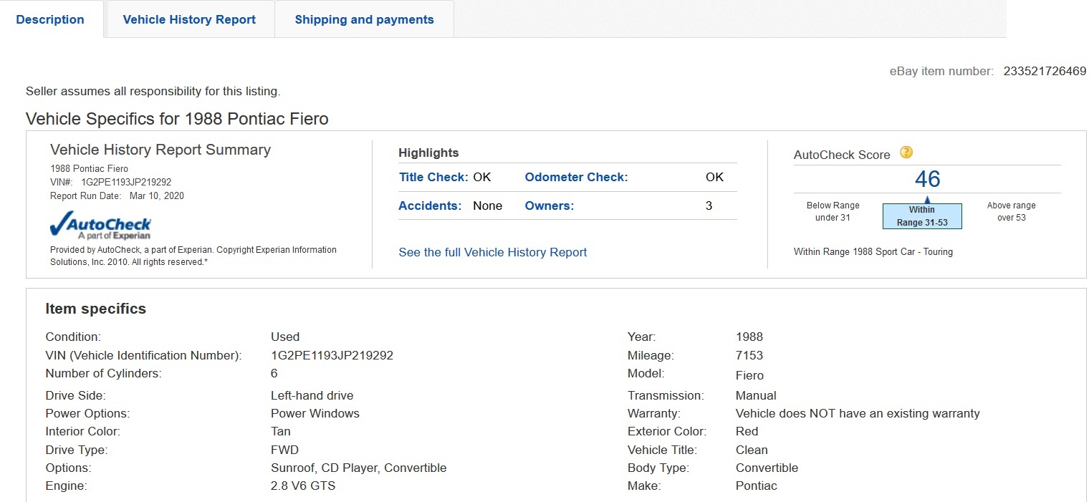Select the VIN value in Item specifics
Image resolution: width=1089 pixels, height=502 pixels.
click(332, 355)
